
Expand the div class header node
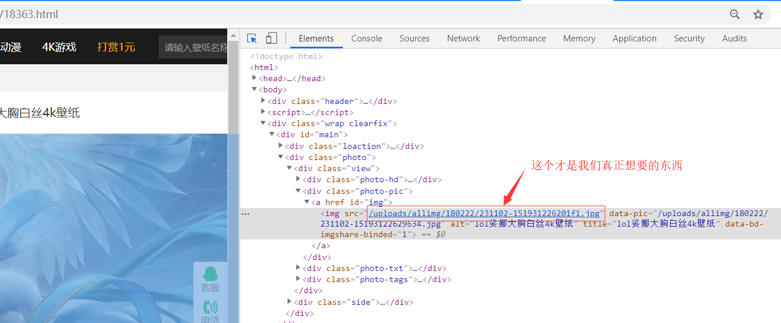tap(263, 101)
